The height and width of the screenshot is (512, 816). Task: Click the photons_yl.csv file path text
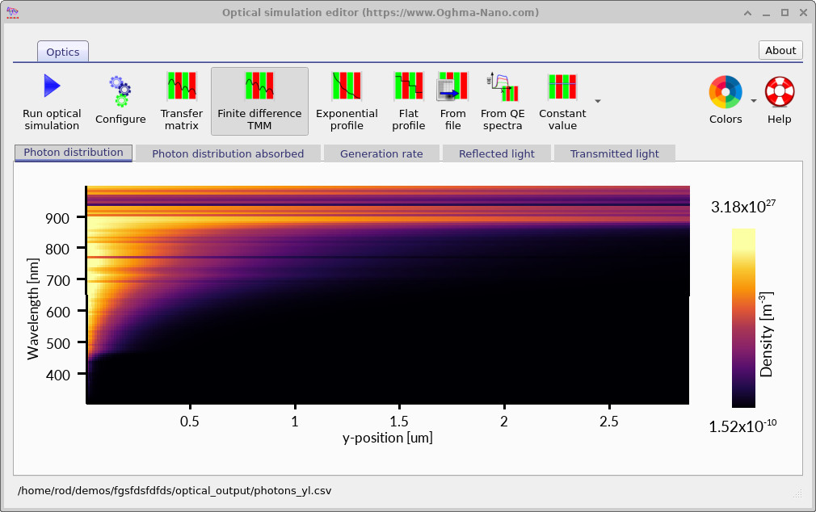[x=175, y=491]
